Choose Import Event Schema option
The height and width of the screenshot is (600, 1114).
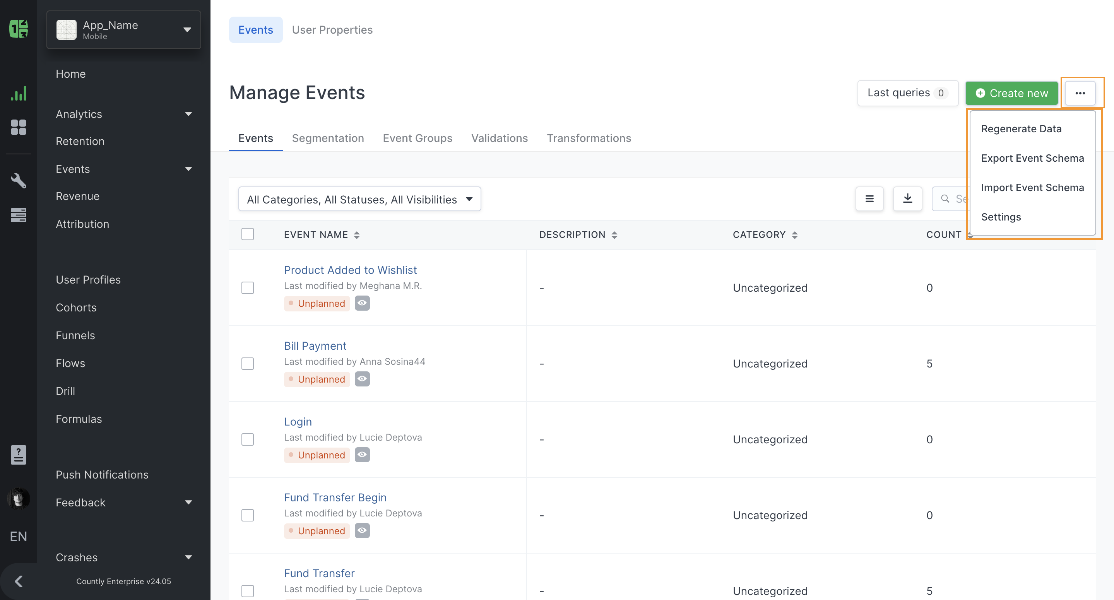pyautogui.click(x=1032, y=188)
